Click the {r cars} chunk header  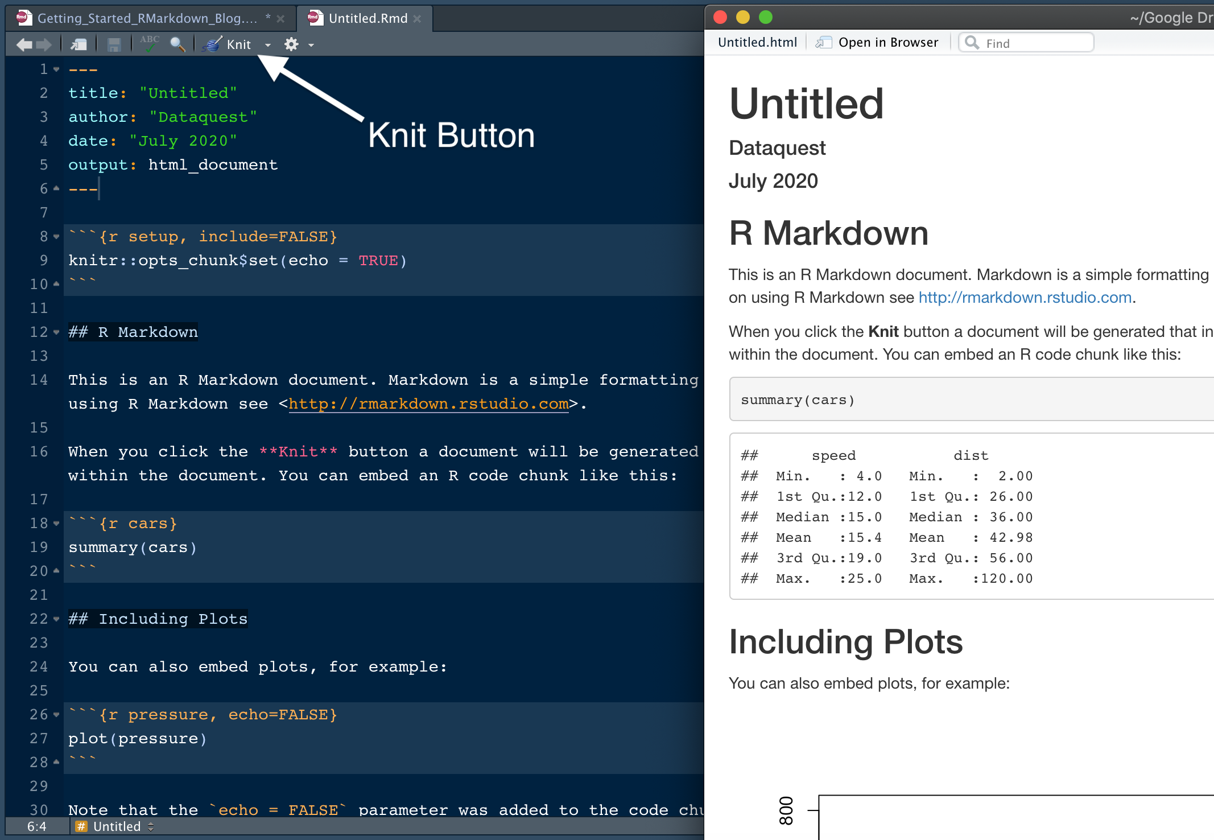pos(123,523)
